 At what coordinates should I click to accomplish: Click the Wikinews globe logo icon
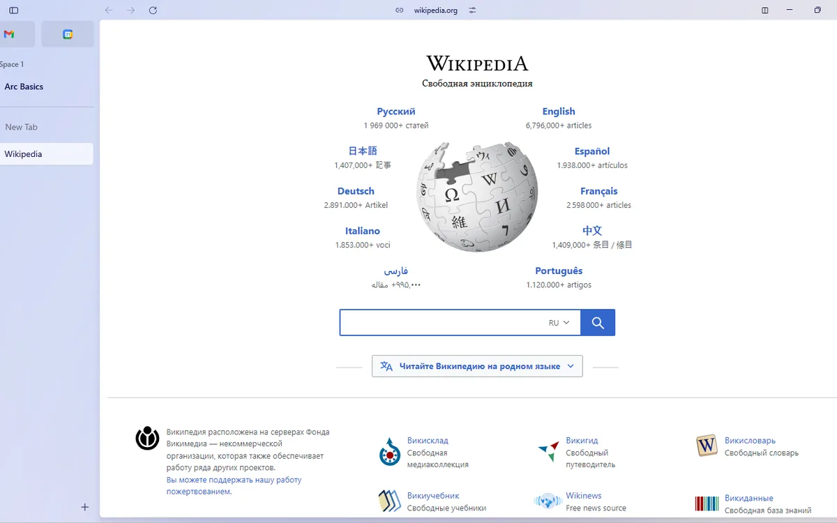pos(548,501)
